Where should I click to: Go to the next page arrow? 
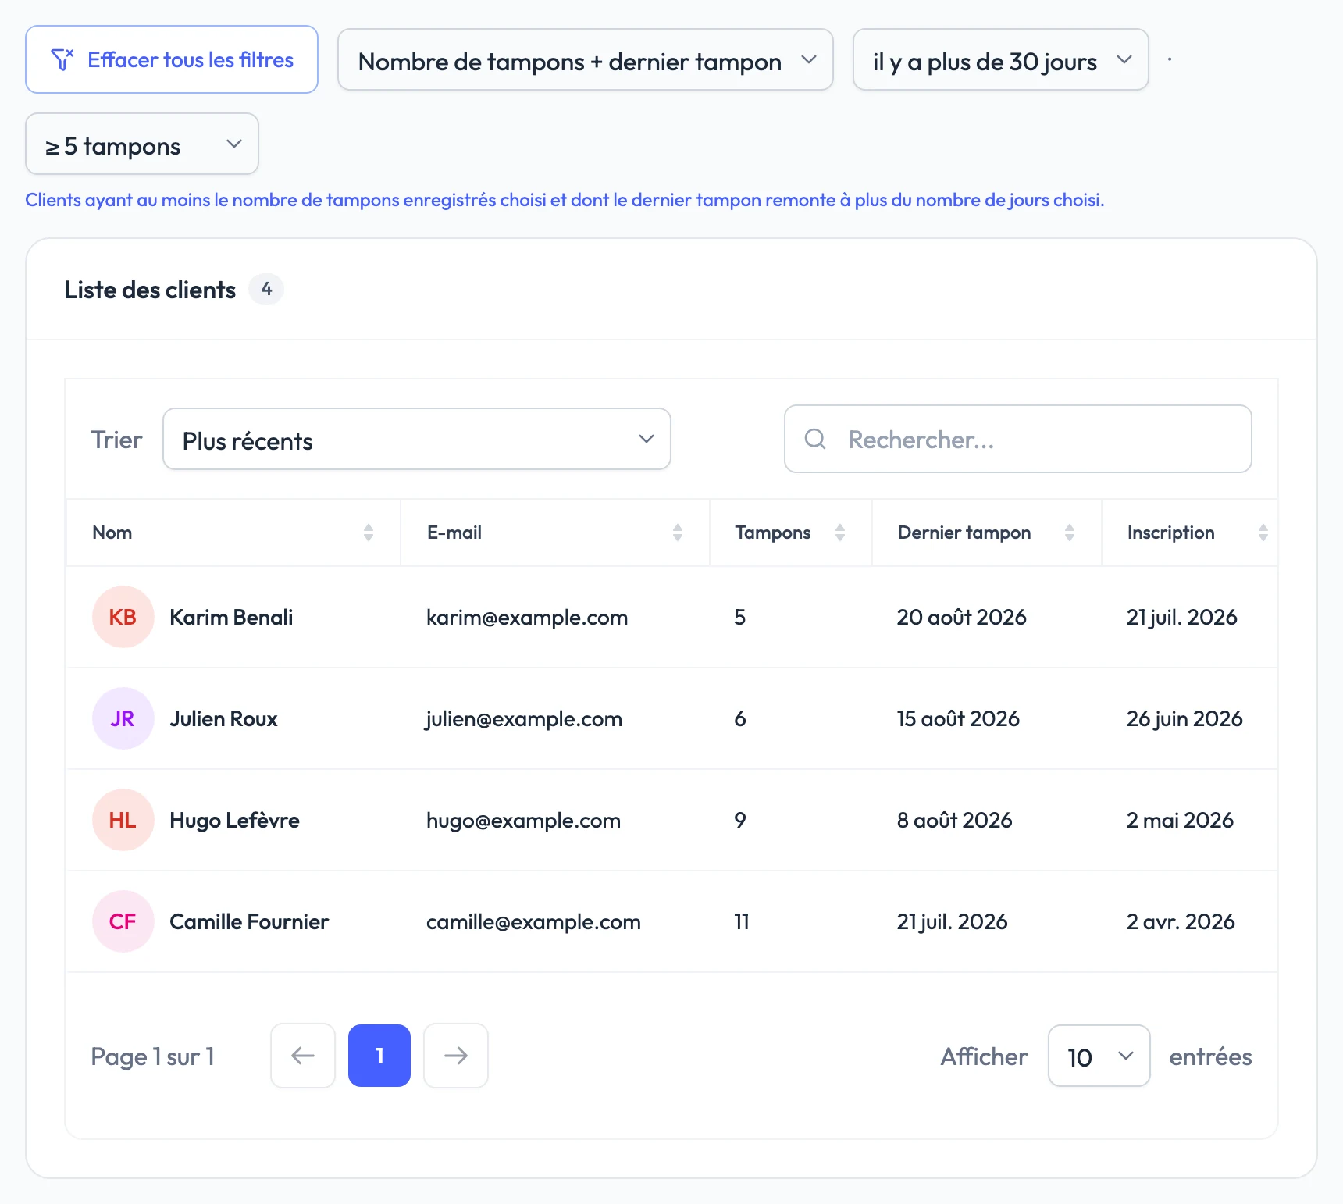[x=456, y=1056]
